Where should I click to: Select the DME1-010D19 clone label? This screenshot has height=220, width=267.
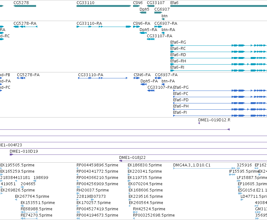tap(24, 151)
